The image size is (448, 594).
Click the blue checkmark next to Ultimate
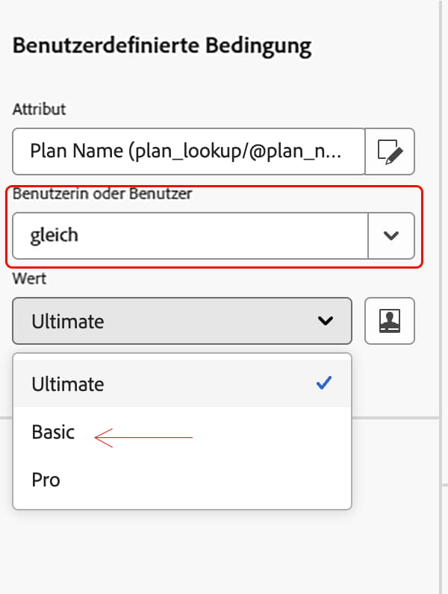pos(324,383)
